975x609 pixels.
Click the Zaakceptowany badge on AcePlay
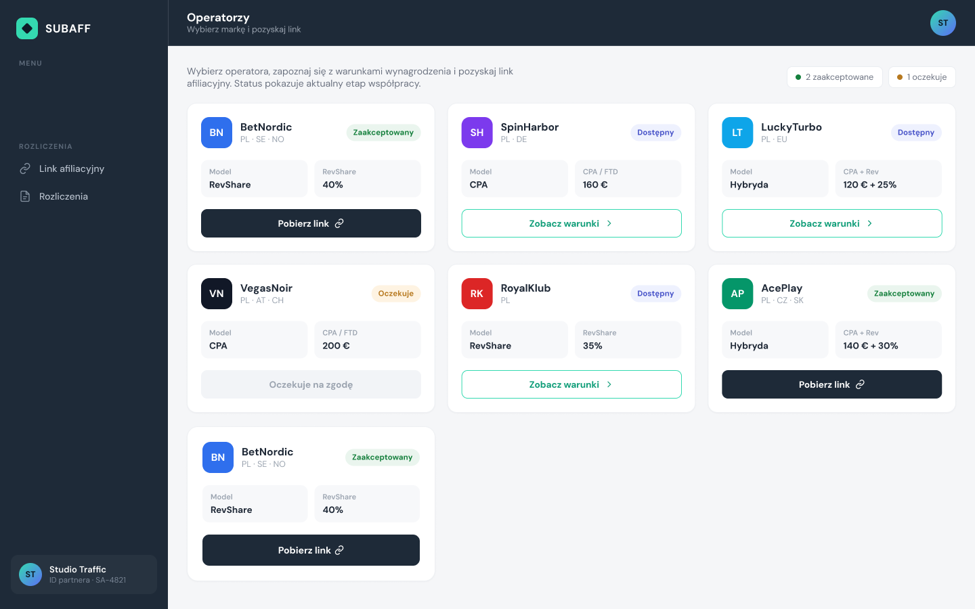coord(905,294)
